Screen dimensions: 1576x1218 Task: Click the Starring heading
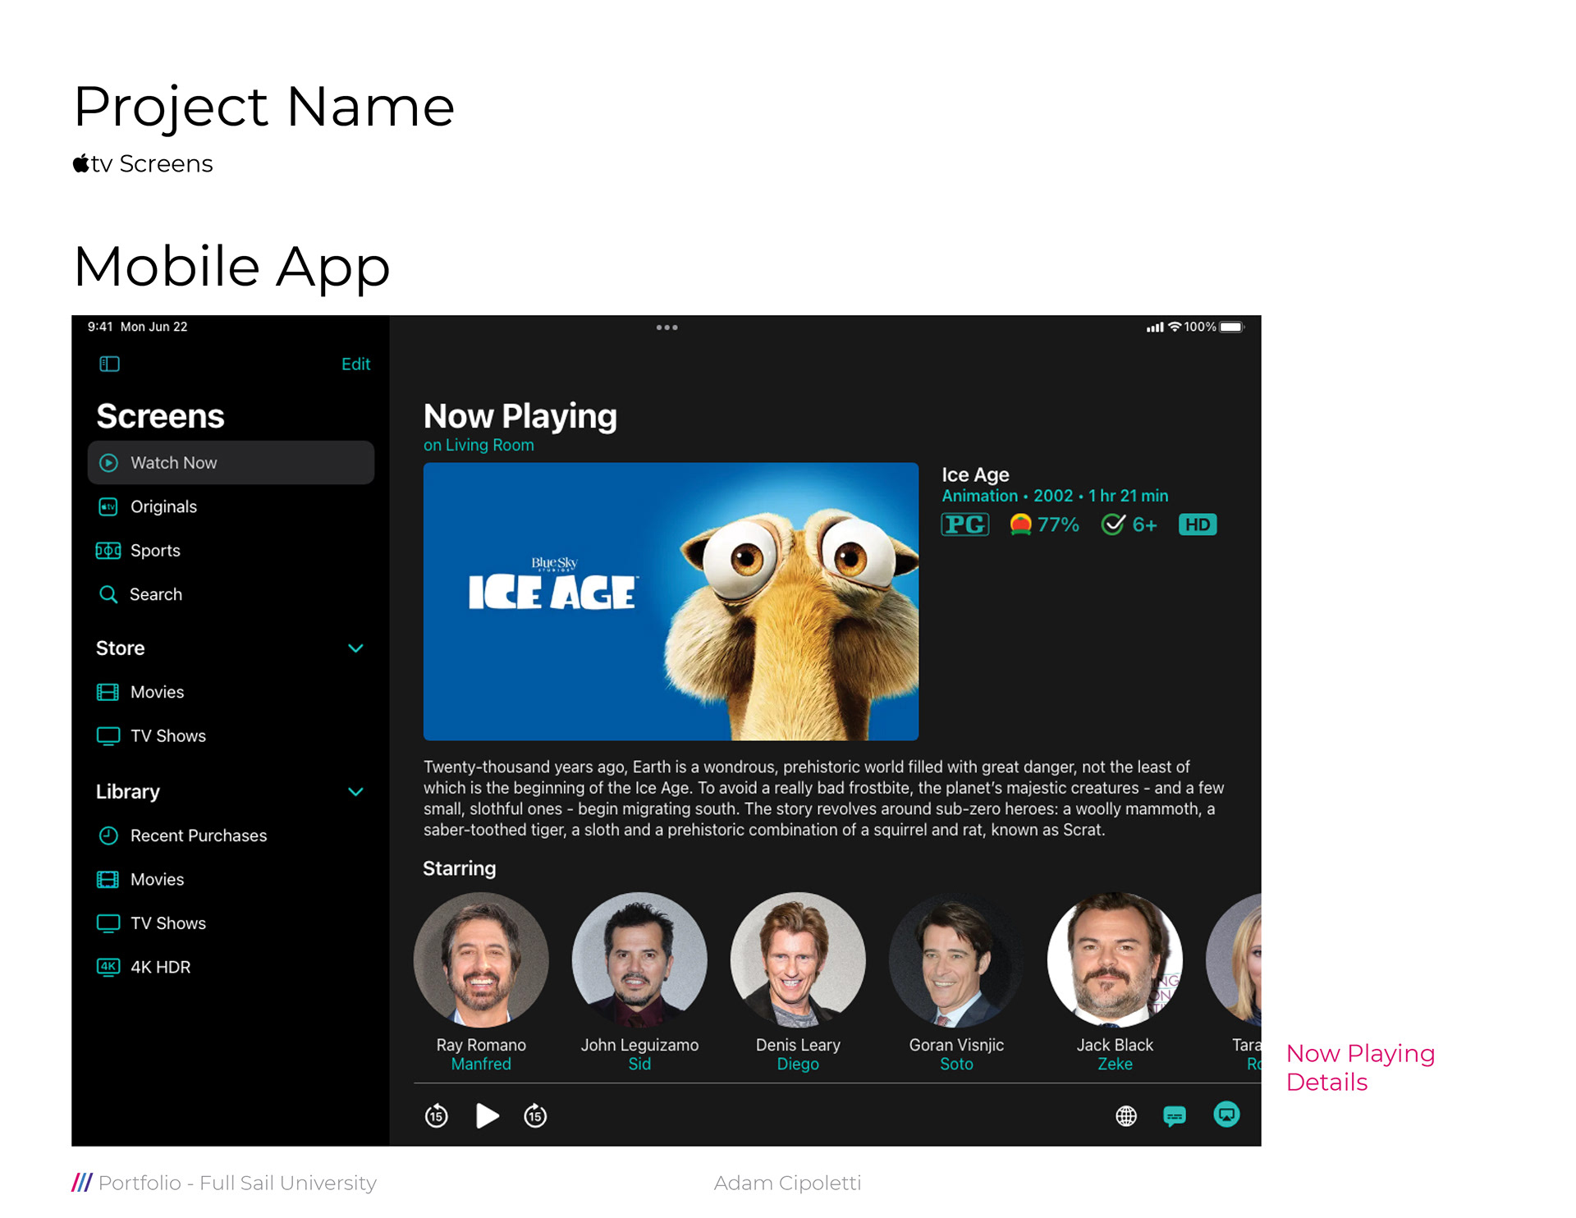[x=460, y=868]
